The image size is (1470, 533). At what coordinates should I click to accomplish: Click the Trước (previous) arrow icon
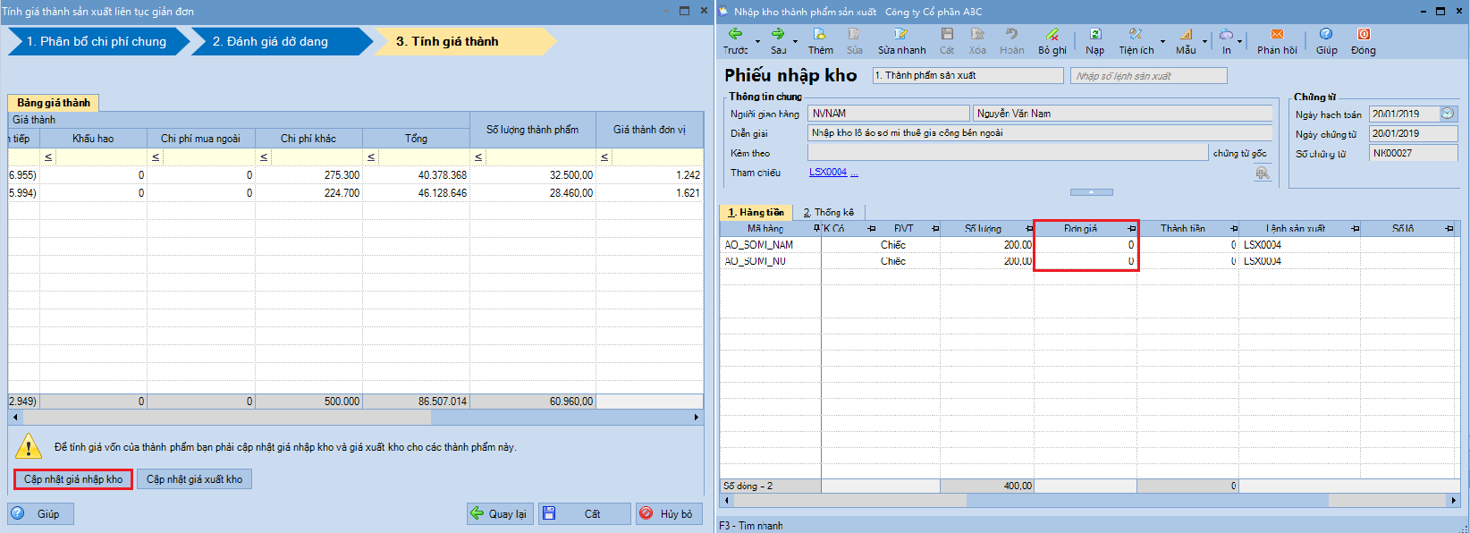[x=735, y=35]
